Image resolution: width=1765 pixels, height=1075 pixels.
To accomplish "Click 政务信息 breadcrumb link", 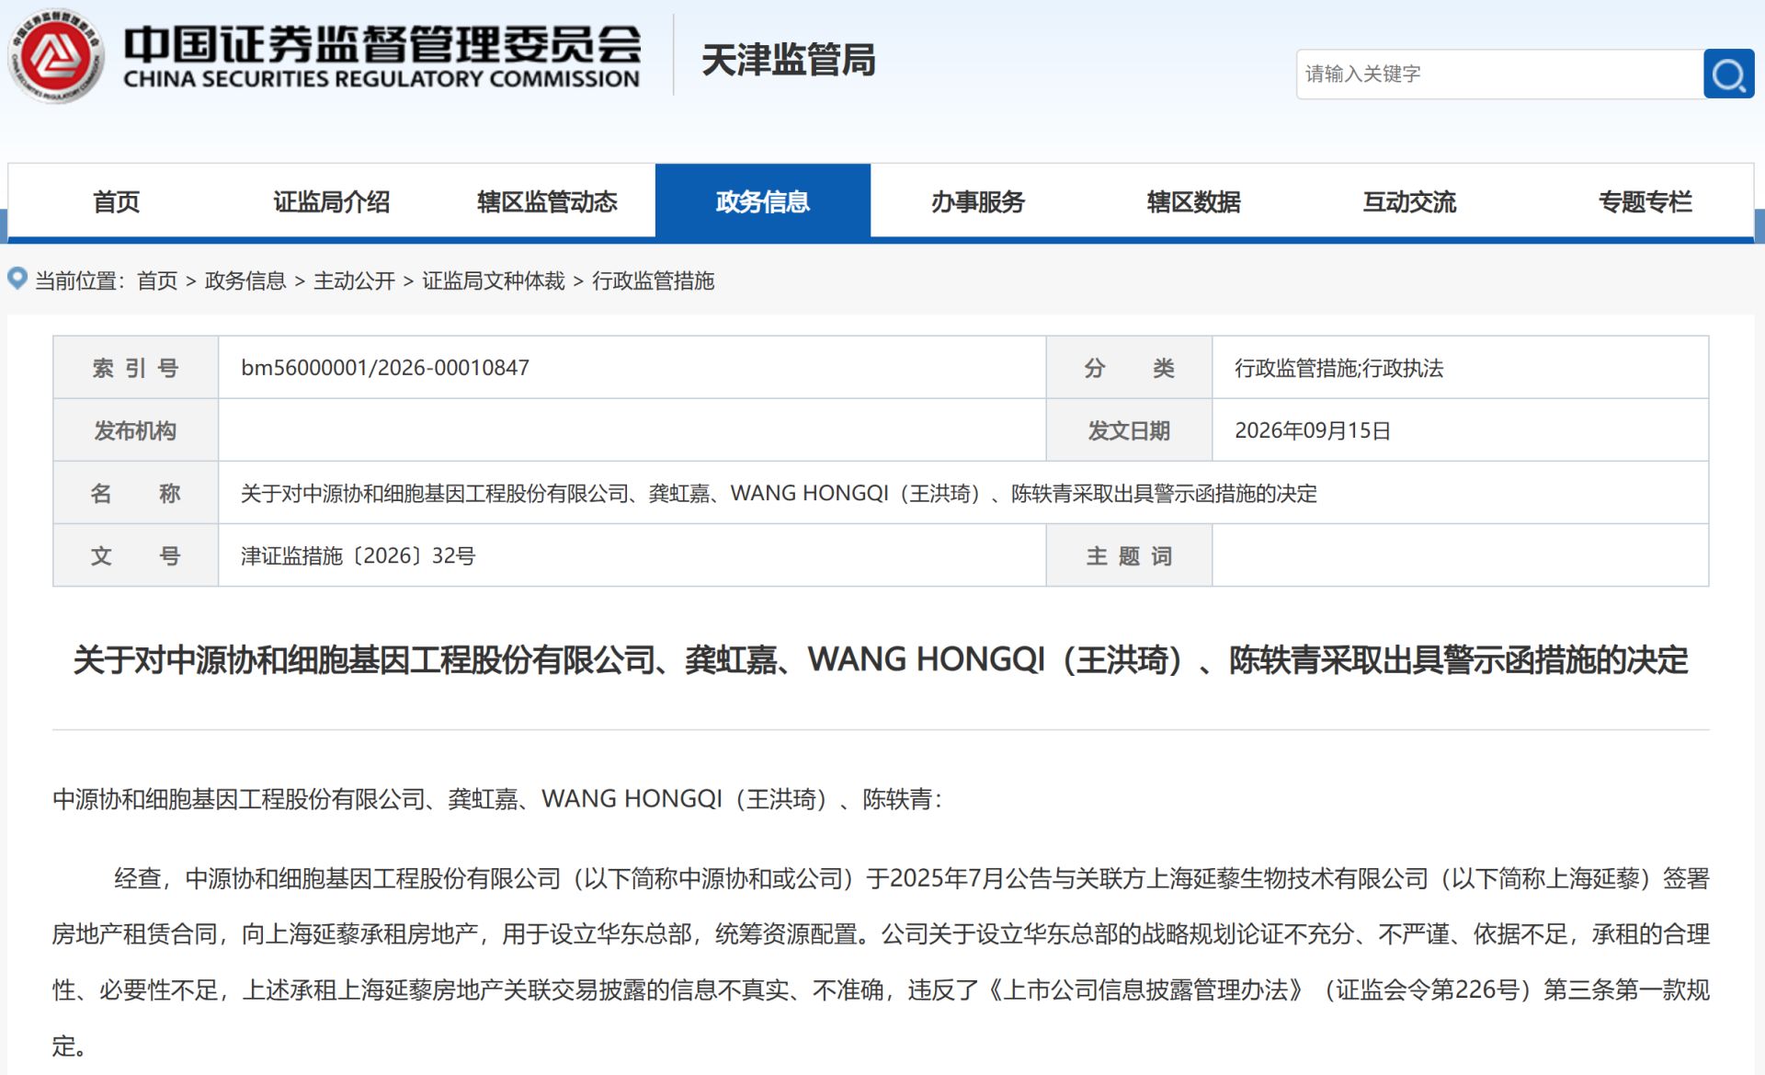I will point(245,280).
